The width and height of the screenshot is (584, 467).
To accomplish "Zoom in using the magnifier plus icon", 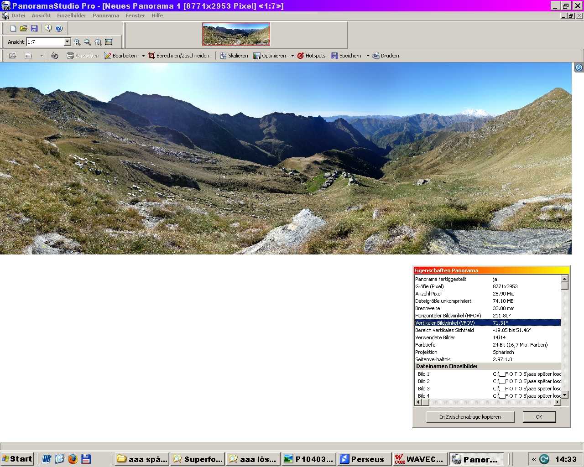I will pos(77,42).
